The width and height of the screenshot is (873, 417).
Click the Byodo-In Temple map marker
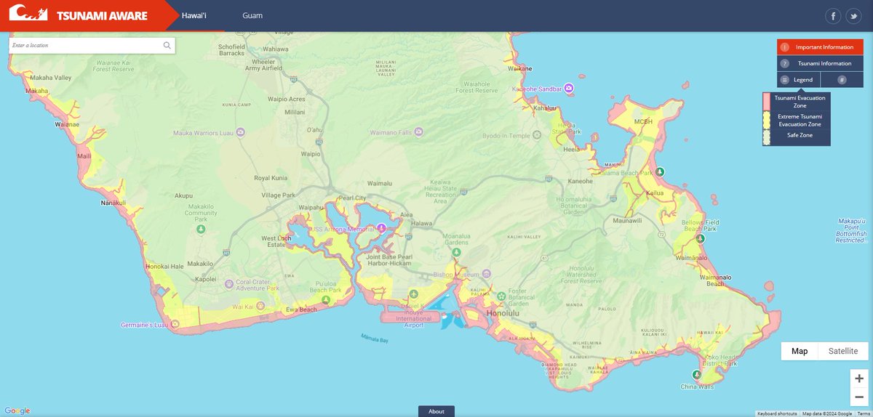coord(537,135)
